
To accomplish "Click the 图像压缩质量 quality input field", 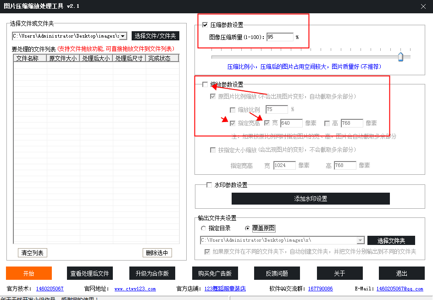I will pyautogui.click(x=280, y=37).
